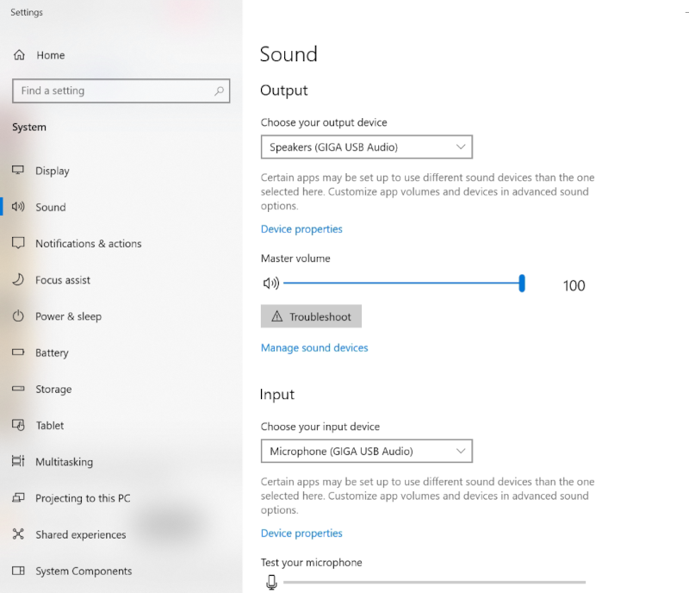Open the output device dropdown

click(366, 147)
